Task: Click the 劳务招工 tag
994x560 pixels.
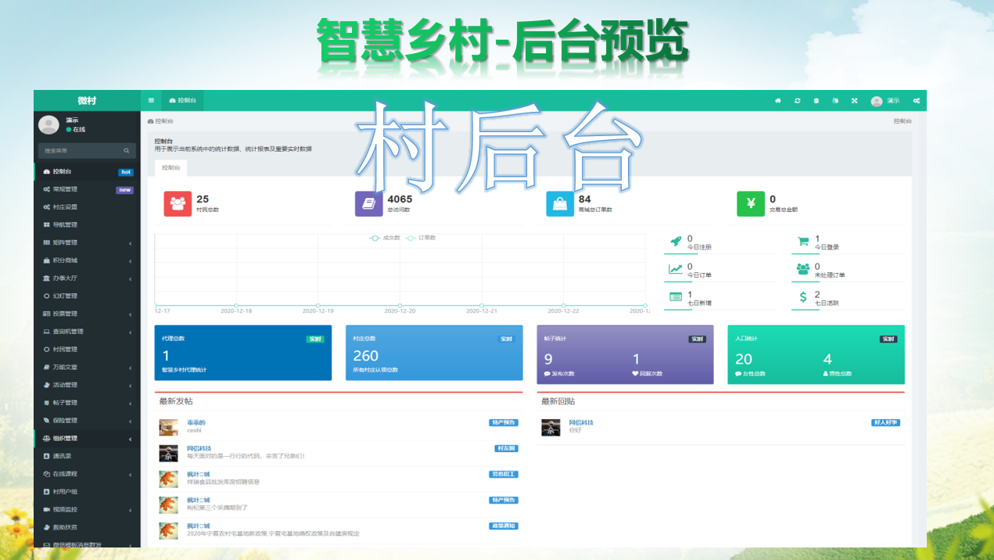Action: tap(504, 474)
